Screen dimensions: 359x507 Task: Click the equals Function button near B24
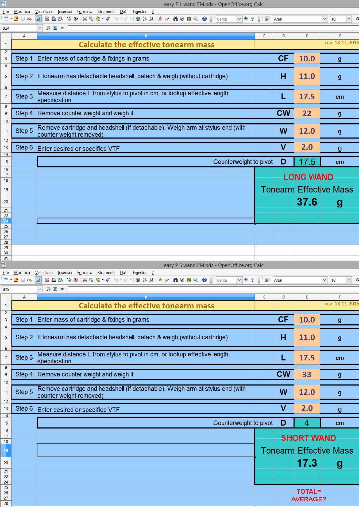click(62, 28)
